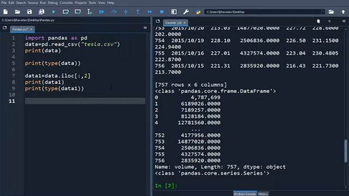Open the Help menu
This screenshot has width=349, height=196.
pyautogui.click(x=111, y=3)
